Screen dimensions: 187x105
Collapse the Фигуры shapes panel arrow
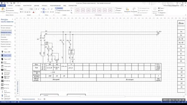[13, 19]
